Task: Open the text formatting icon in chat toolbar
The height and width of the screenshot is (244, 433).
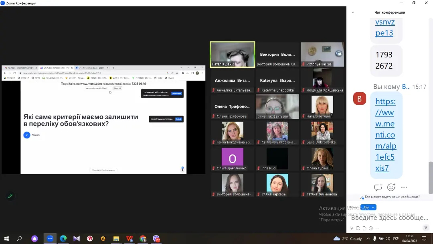Action: click(352, 228)
